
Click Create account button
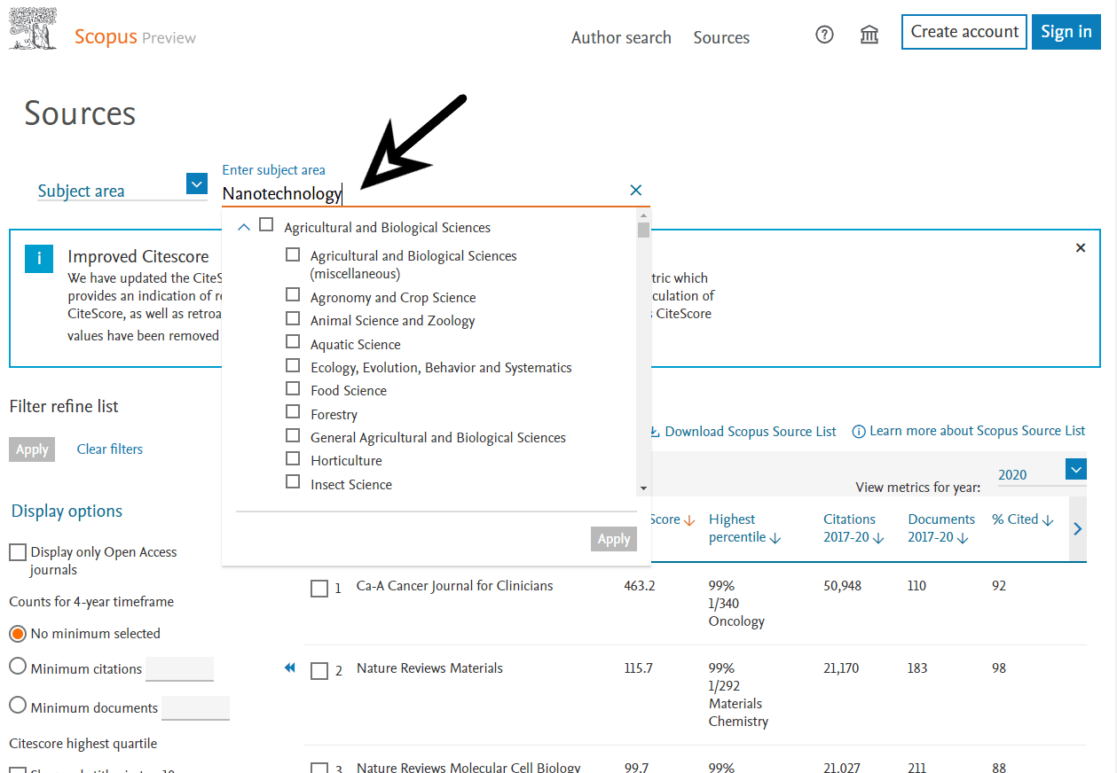point(964,32)
